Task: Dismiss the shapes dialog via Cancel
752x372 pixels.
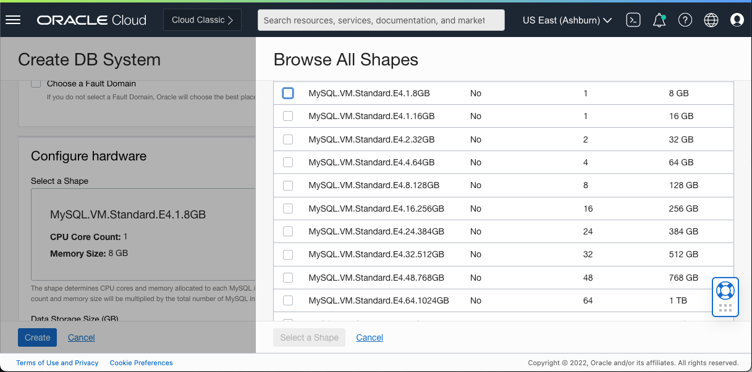Action: (369, 337)
